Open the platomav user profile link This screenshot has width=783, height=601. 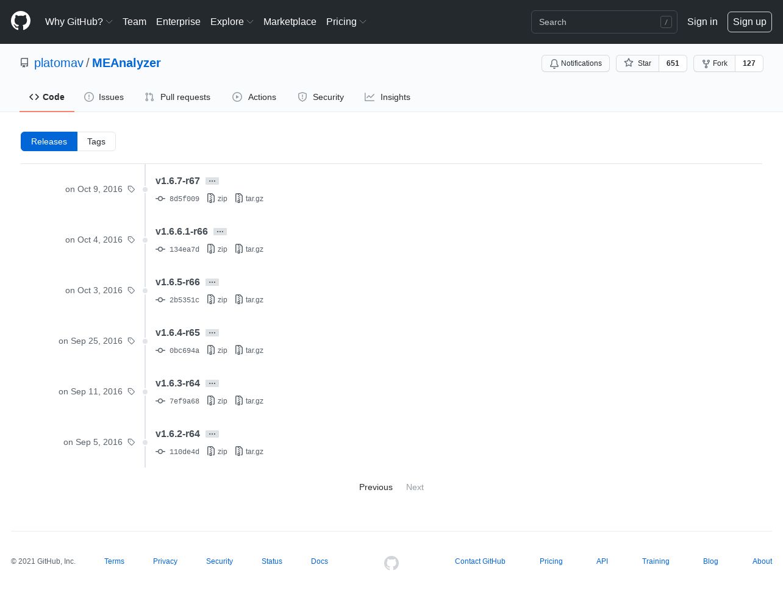click(x=59, y=63)
